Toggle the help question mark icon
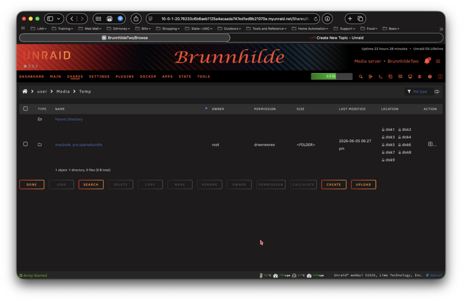Screen dimensions: 462x301 point(430,77)
